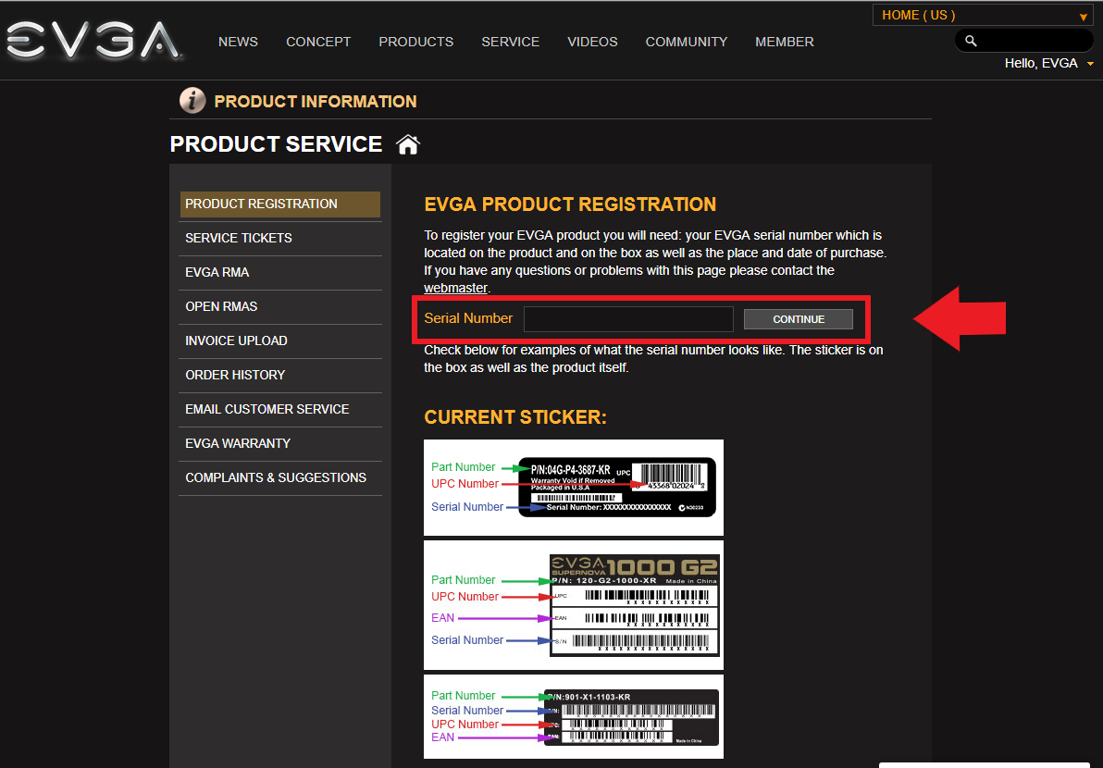The image size is (1103, 768).
Task: Open the NEWS menu
Action: [238, 42]
